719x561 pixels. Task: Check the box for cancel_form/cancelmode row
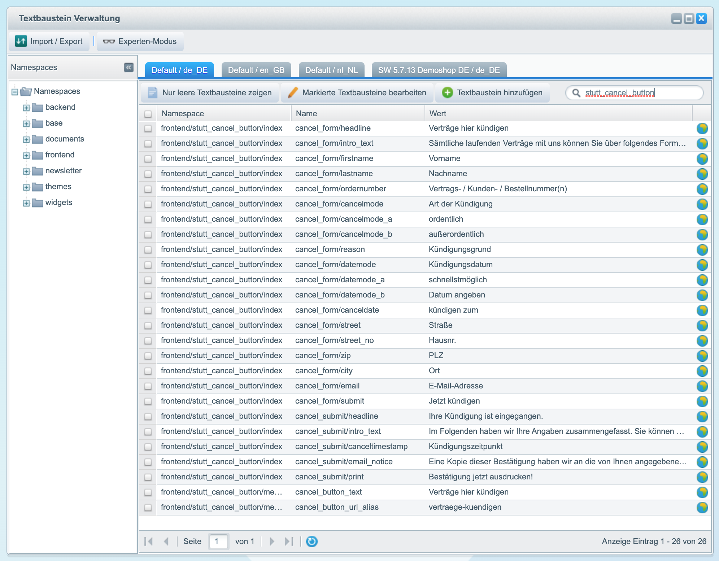coord(148,204)
